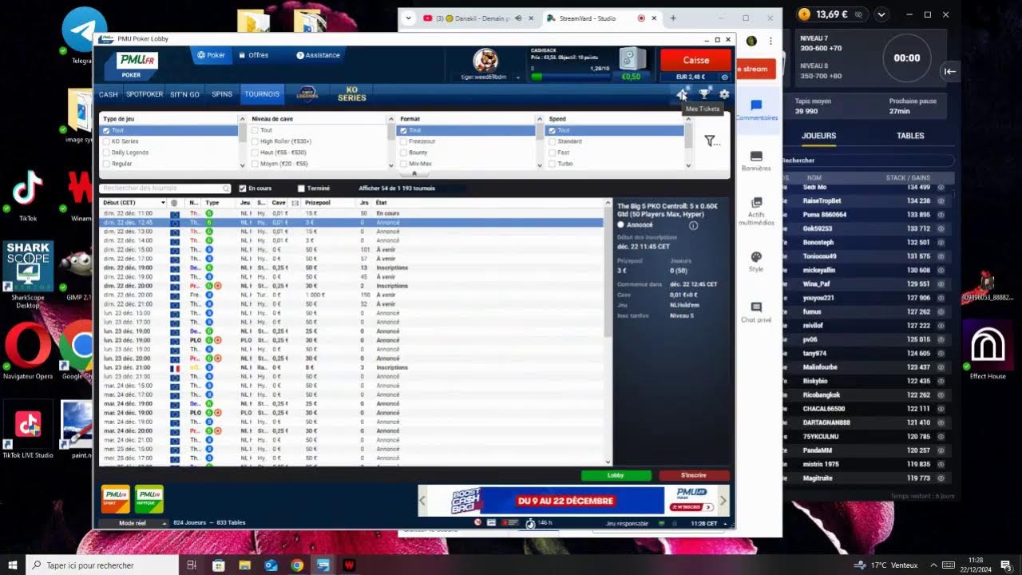Click the green Lobby button
This screenshot has width=1022, height=575.
point(616,475)
